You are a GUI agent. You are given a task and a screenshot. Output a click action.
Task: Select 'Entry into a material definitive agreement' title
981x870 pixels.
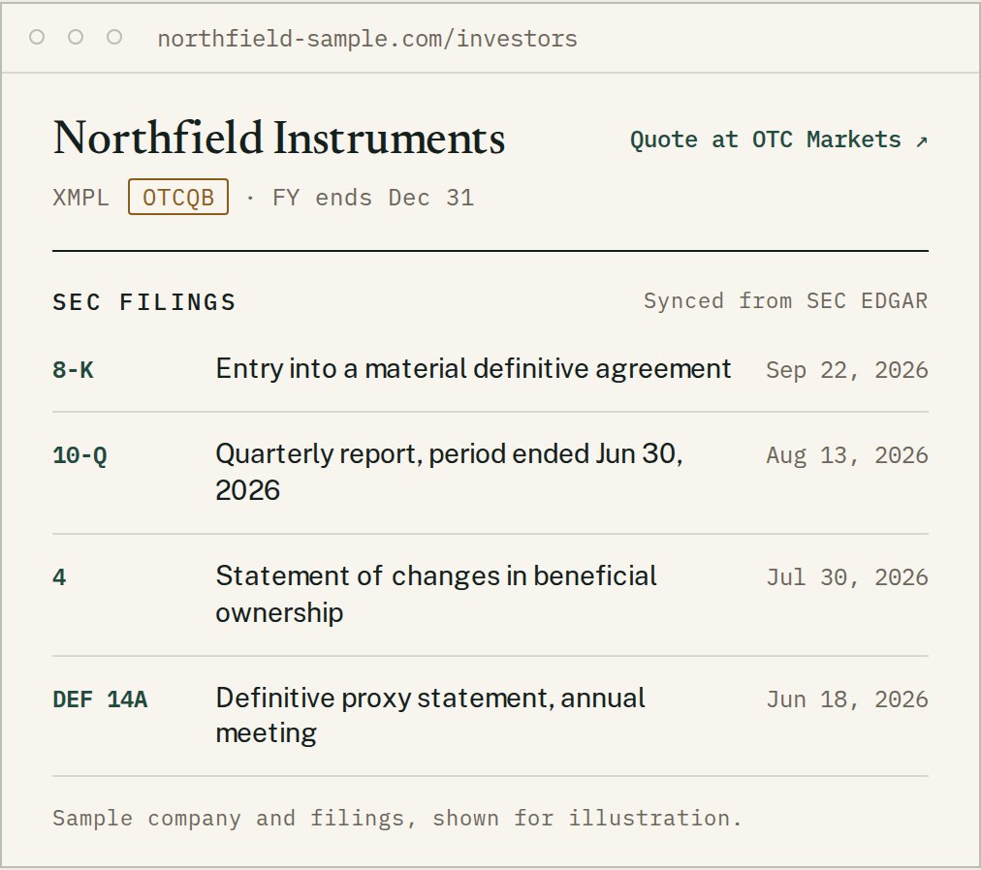[474, 368]
